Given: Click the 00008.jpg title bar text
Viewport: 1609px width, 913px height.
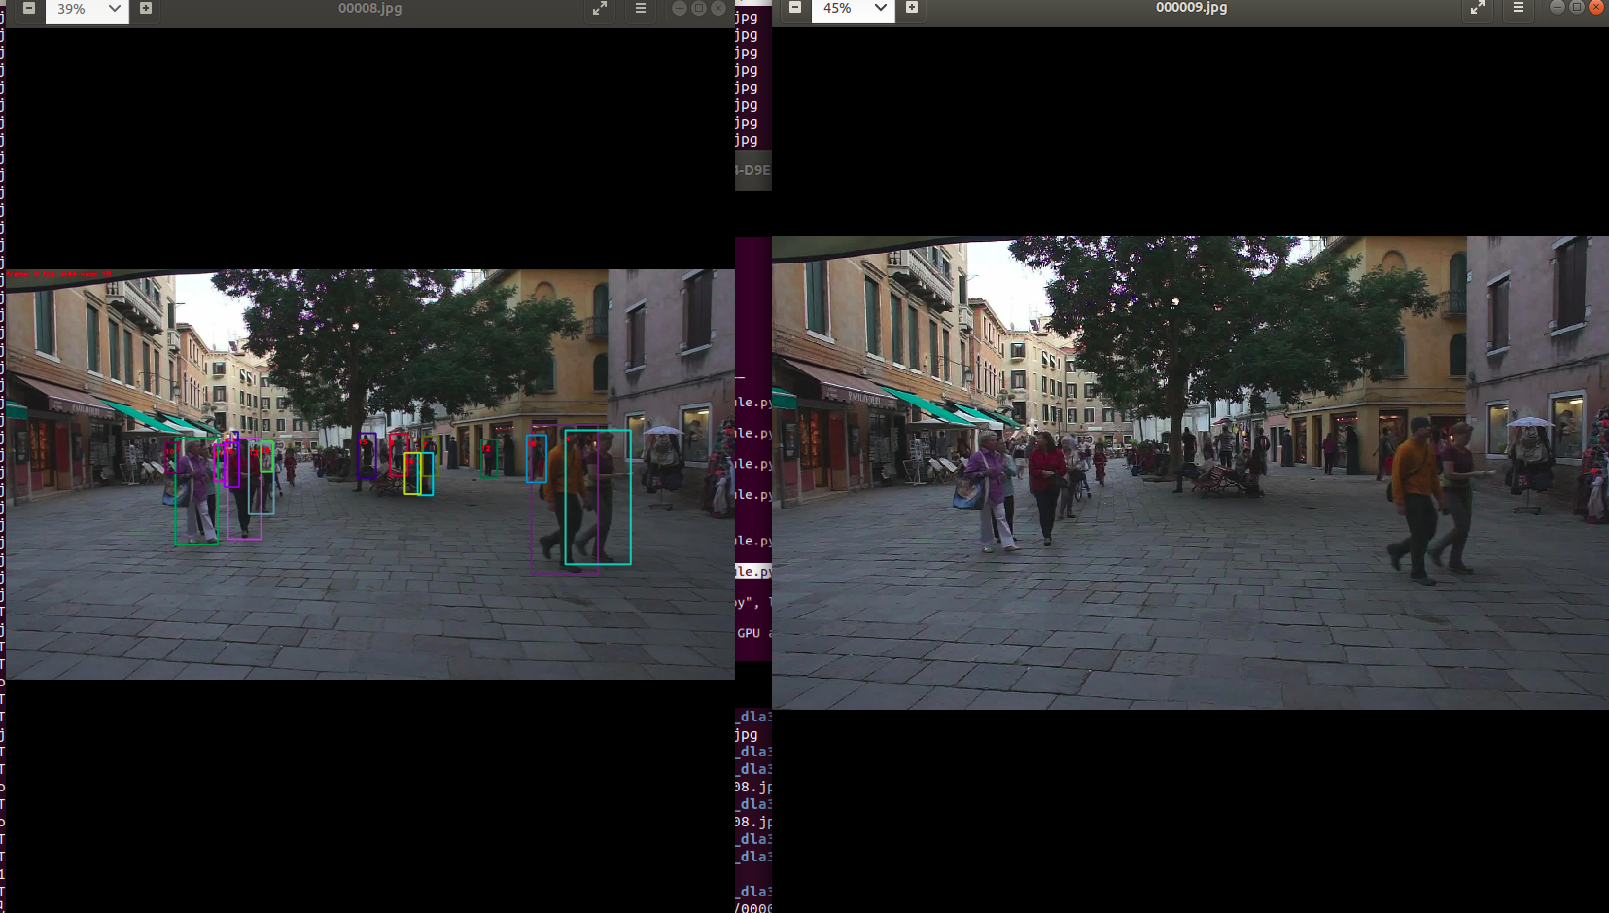Looking at the screenshot, I should click(x=369, y=8).
